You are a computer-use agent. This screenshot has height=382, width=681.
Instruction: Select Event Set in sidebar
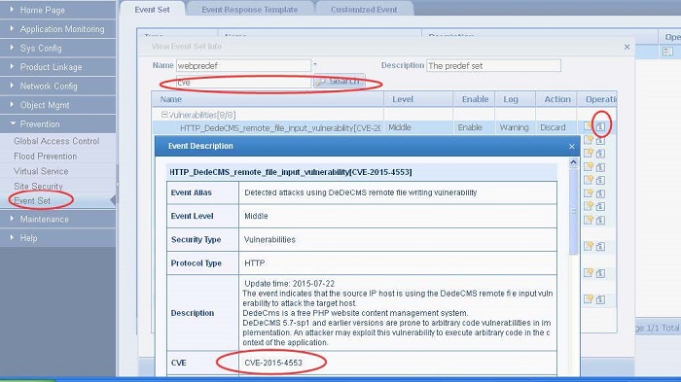click(x=32, y=200)
